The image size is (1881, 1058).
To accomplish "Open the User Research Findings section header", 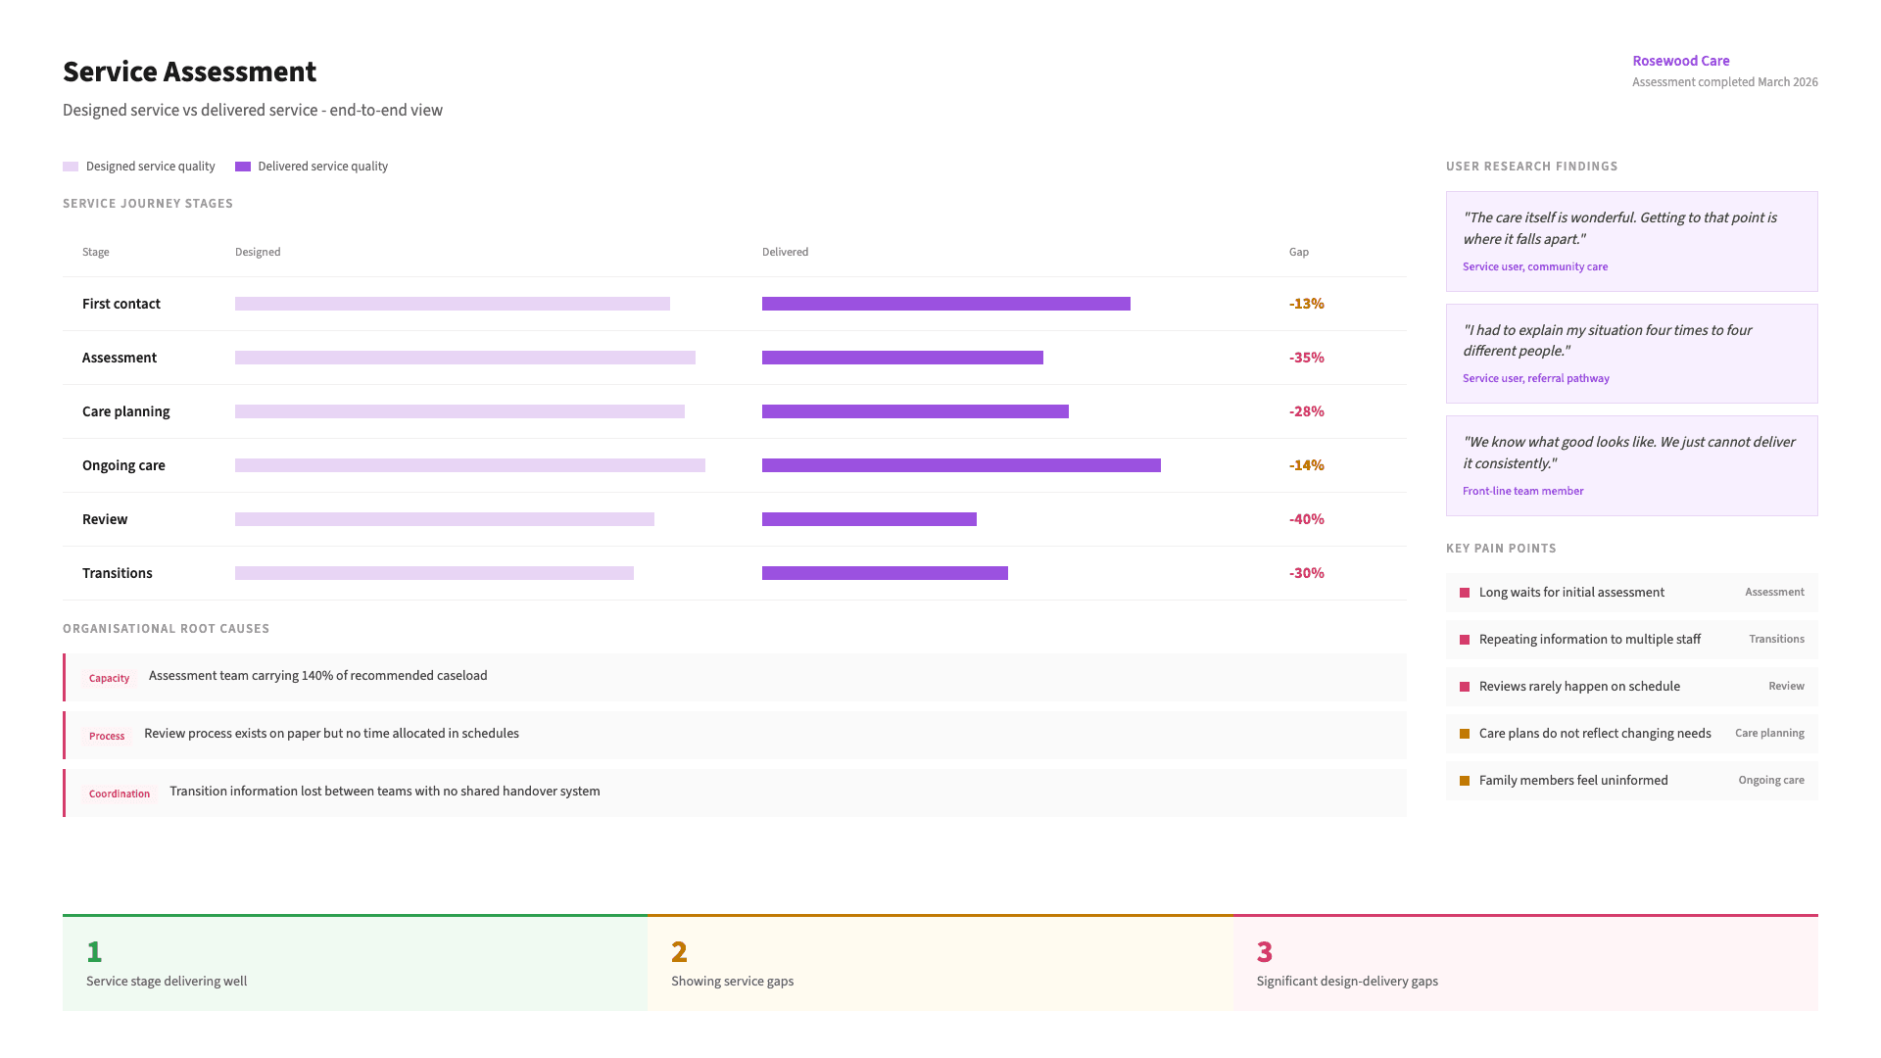I will 1531,166.
